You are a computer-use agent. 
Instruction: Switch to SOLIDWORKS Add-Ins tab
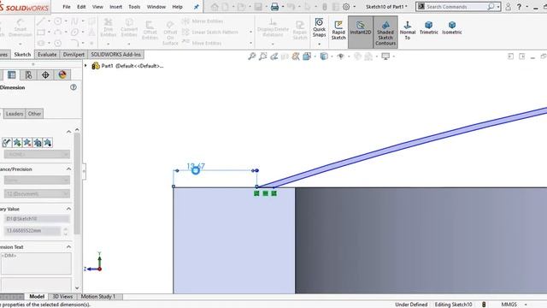115,55
